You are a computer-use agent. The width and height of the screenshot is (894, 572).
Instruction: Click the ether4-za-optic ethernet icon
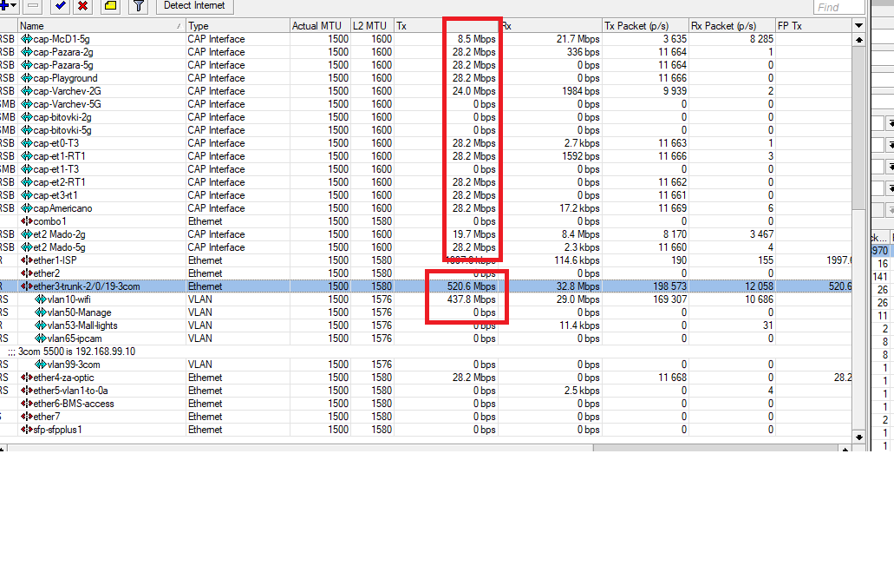(x=26, y=378)
